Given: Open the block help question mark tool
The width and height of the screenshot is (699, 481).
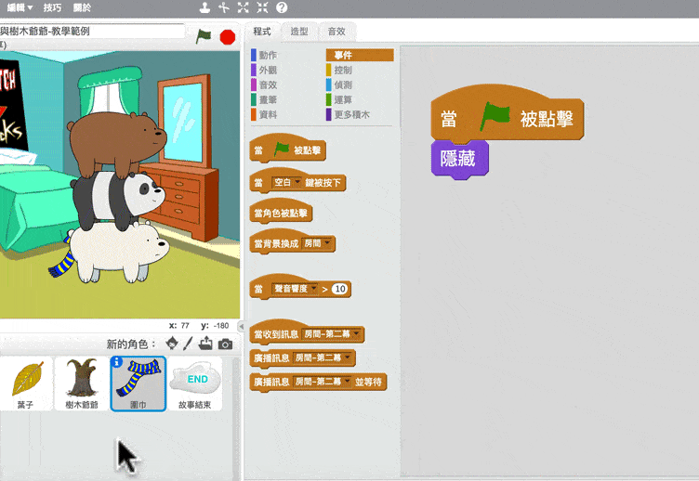Looking at the screenshot, I should (x=282, y=7).
